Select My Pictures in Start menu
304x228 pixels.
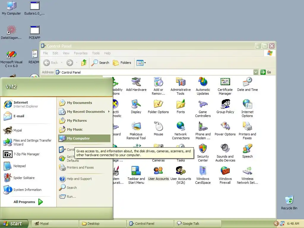[84, 121]
